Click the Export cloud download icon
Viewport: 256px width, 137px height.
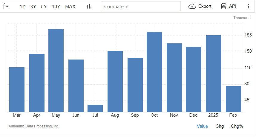coord(192,6)
